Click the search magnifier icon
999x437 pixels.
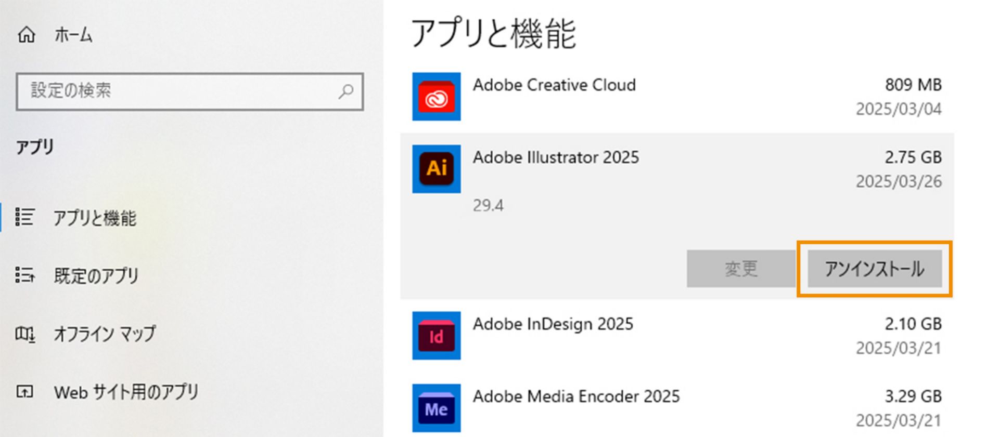click(x=346, y=91)
